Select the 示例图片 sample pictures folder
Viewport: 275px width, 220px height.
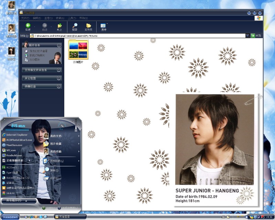click(78, 52)
